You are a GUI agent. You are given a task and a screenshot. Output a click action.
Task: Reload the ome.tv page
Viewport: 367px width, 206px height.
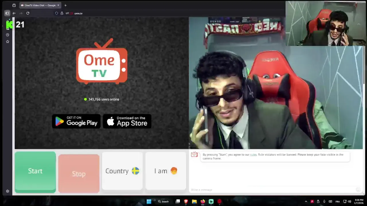click(x=28, y=13)
